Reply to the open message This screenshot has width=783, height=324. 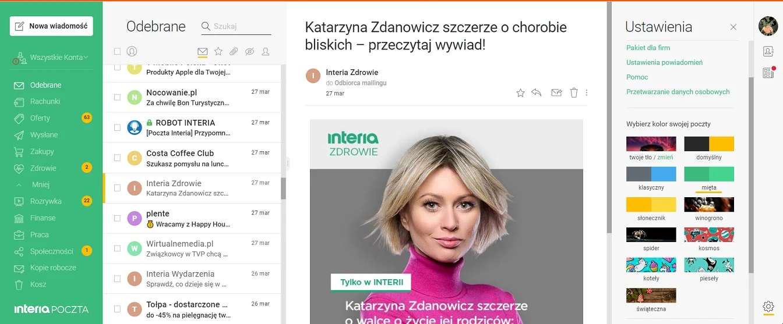[x=537, y=92]
